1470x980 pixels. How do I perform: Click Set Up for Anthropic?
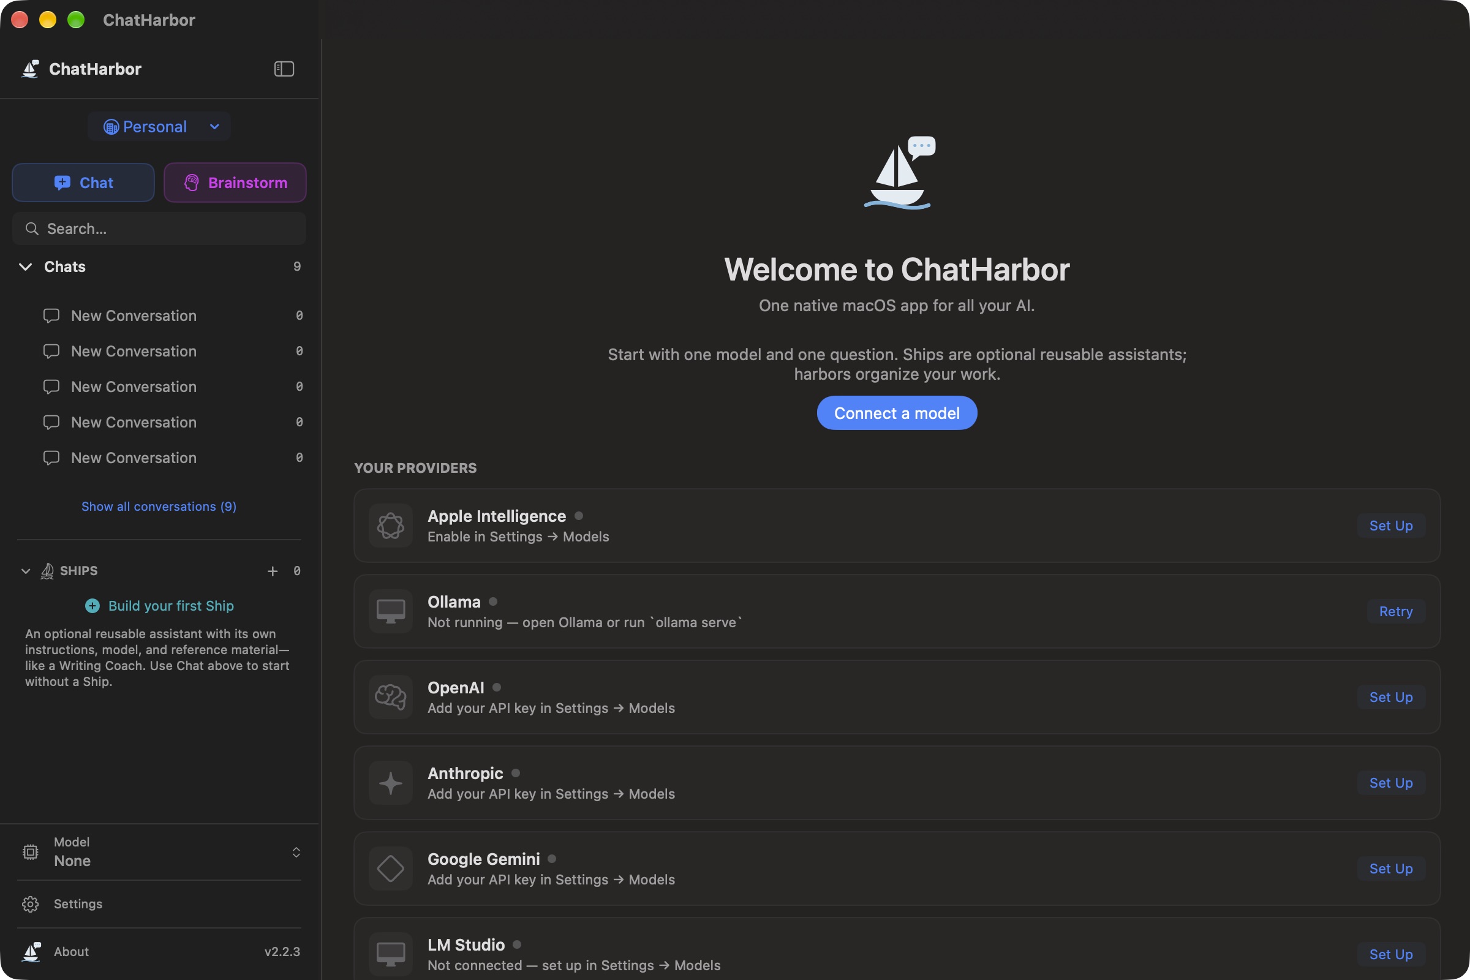click(1391, 783)
